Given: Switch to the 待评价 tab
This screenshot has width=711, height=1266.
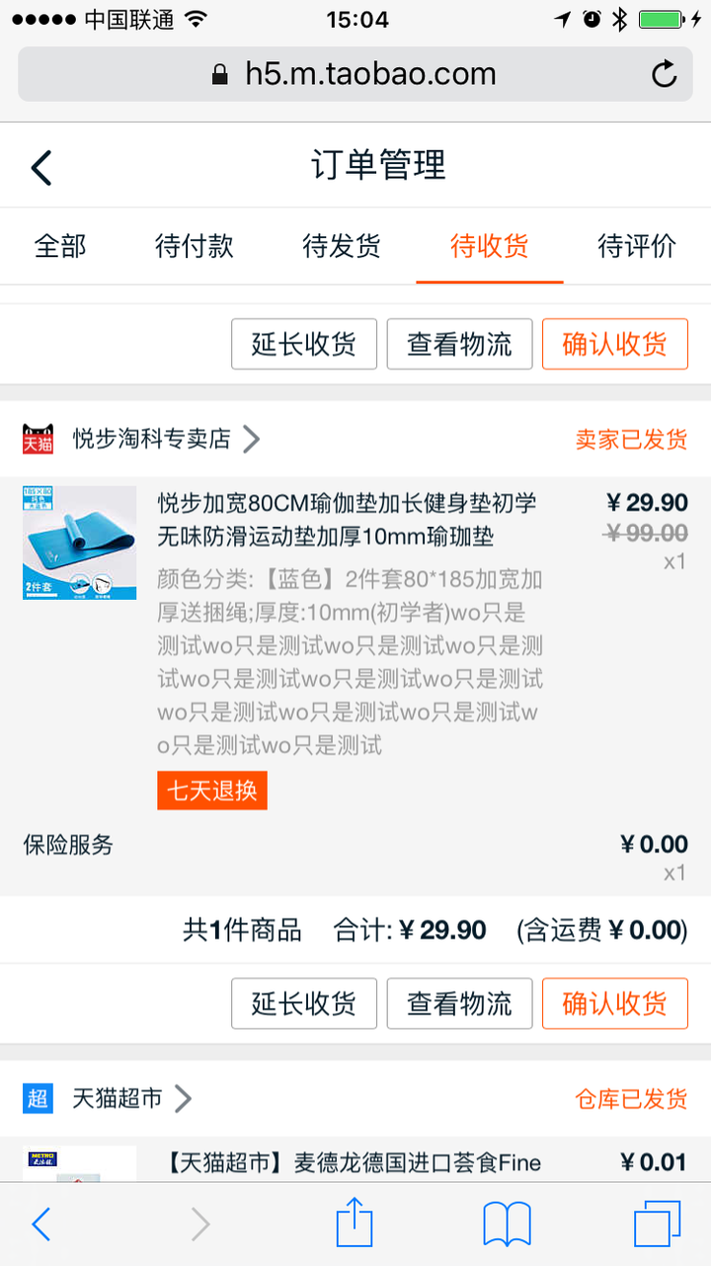Looking at the screenshot, I should (637, 249).
